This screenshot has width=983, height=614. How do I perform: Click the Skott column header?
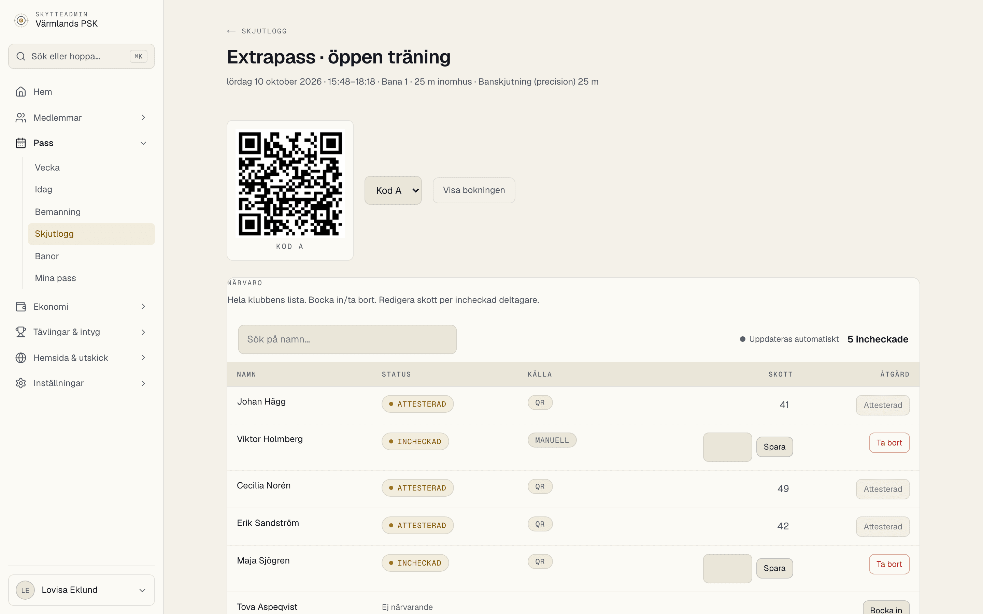coord(780,375)
